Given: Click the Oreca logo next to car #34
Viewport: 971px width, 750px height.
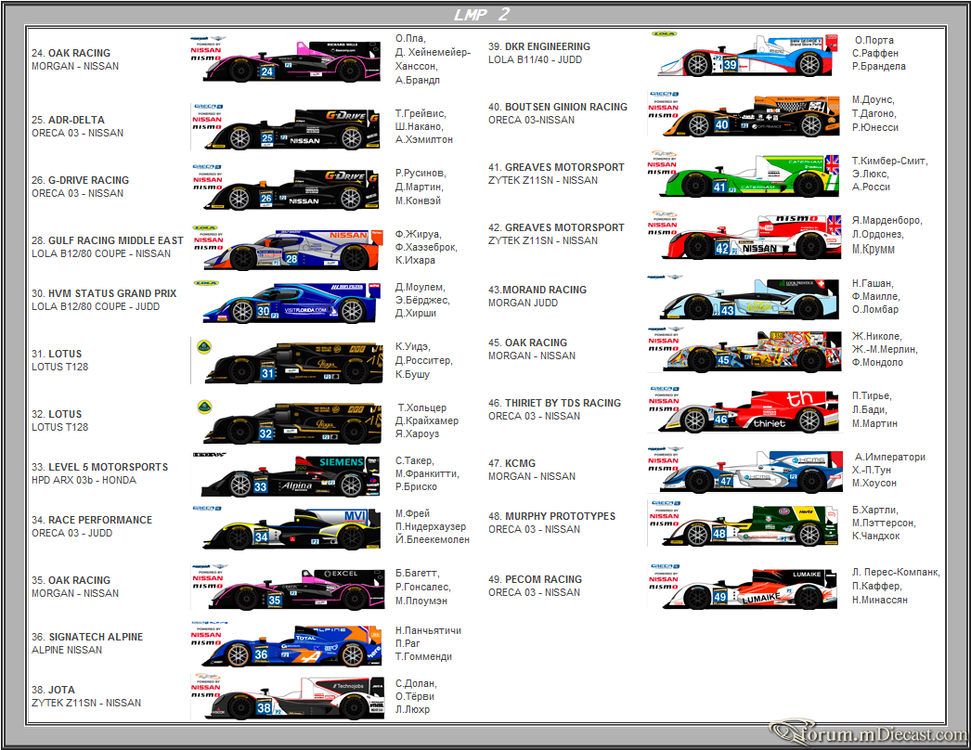Looking at the screenshot, I should pyautogui.click(x=207, y=509).
